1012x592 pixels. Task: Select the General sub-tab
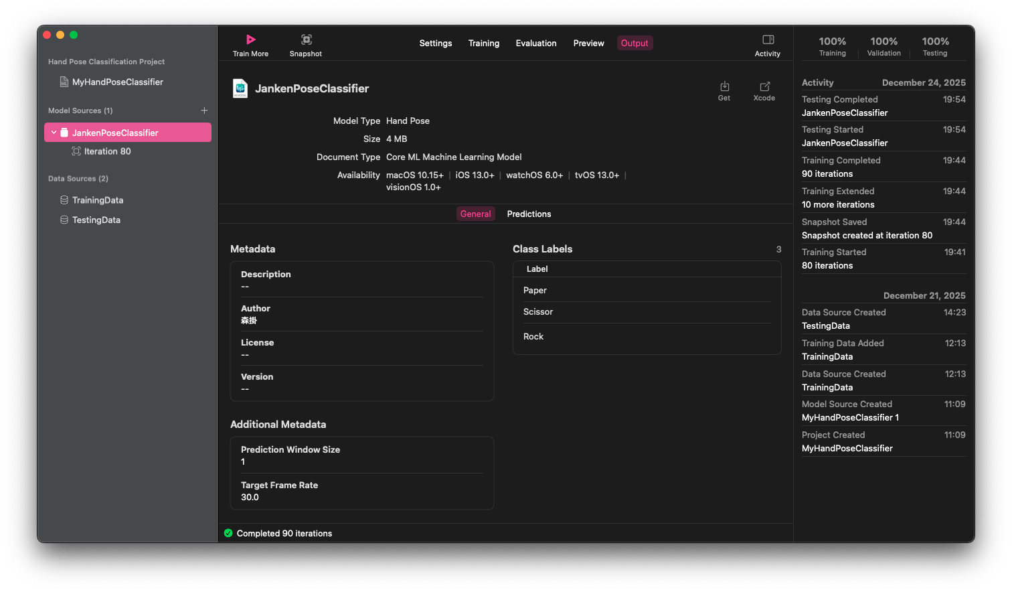point(476,214)
